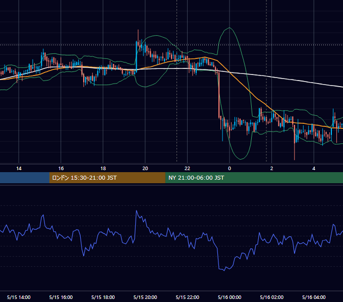
Task: Click the 5/16 00:00 date label
Action: pos(230,297)
